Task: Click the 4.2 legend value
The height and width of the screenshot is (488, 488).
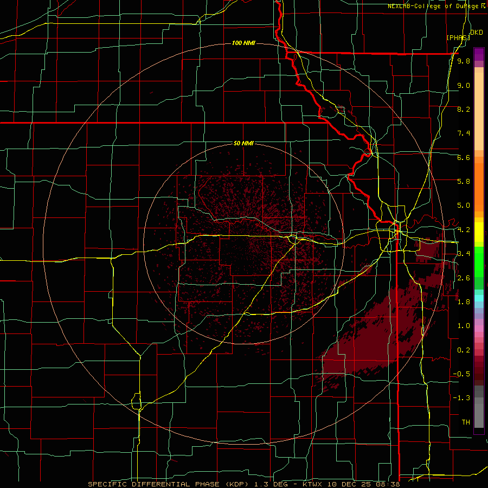Action: point(464,230)
